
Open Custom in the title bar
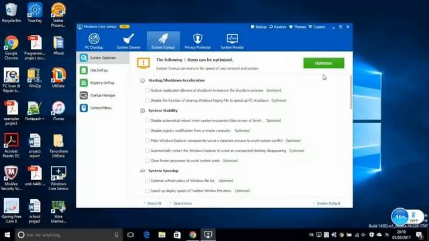pos(317,27)
